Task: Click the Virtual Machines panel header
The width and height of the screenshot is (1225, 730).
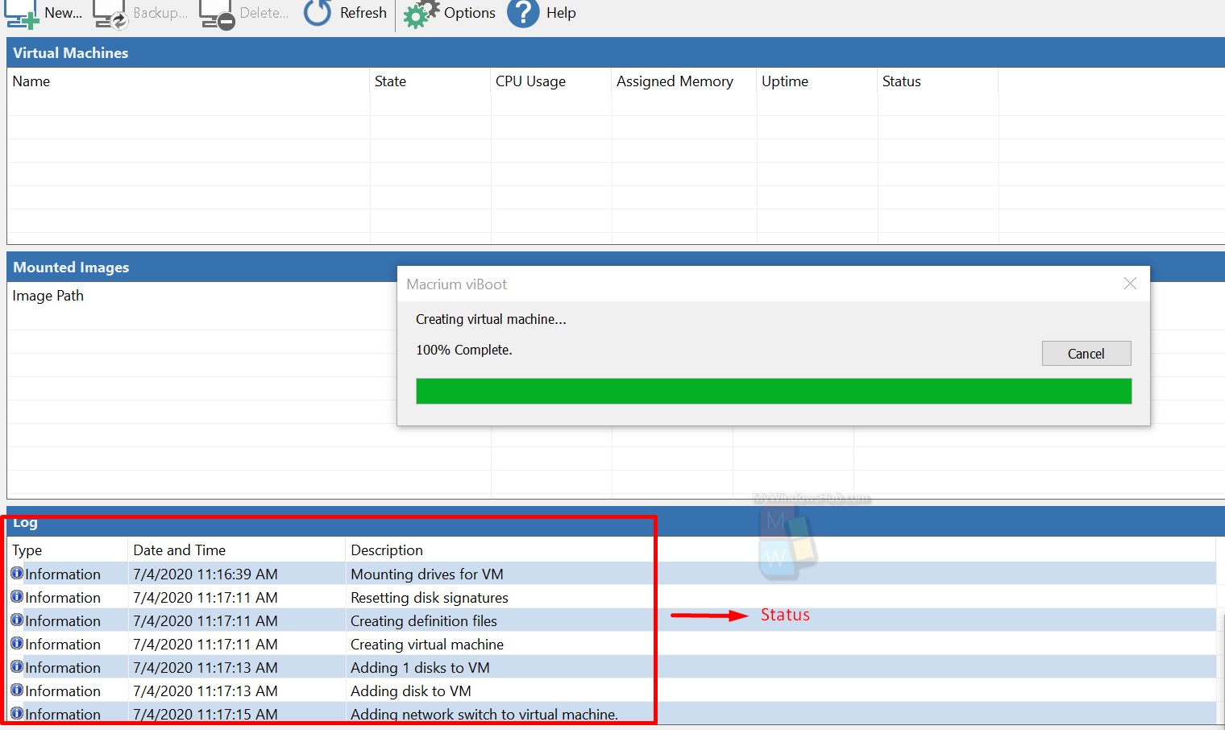Action: 616,52
